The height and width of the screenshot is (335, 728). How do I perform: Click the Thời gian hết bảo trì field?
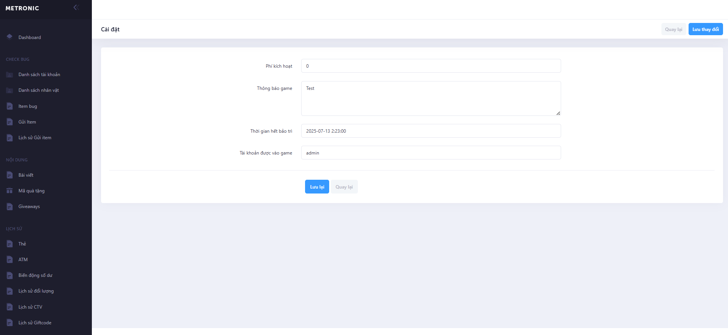431,131
